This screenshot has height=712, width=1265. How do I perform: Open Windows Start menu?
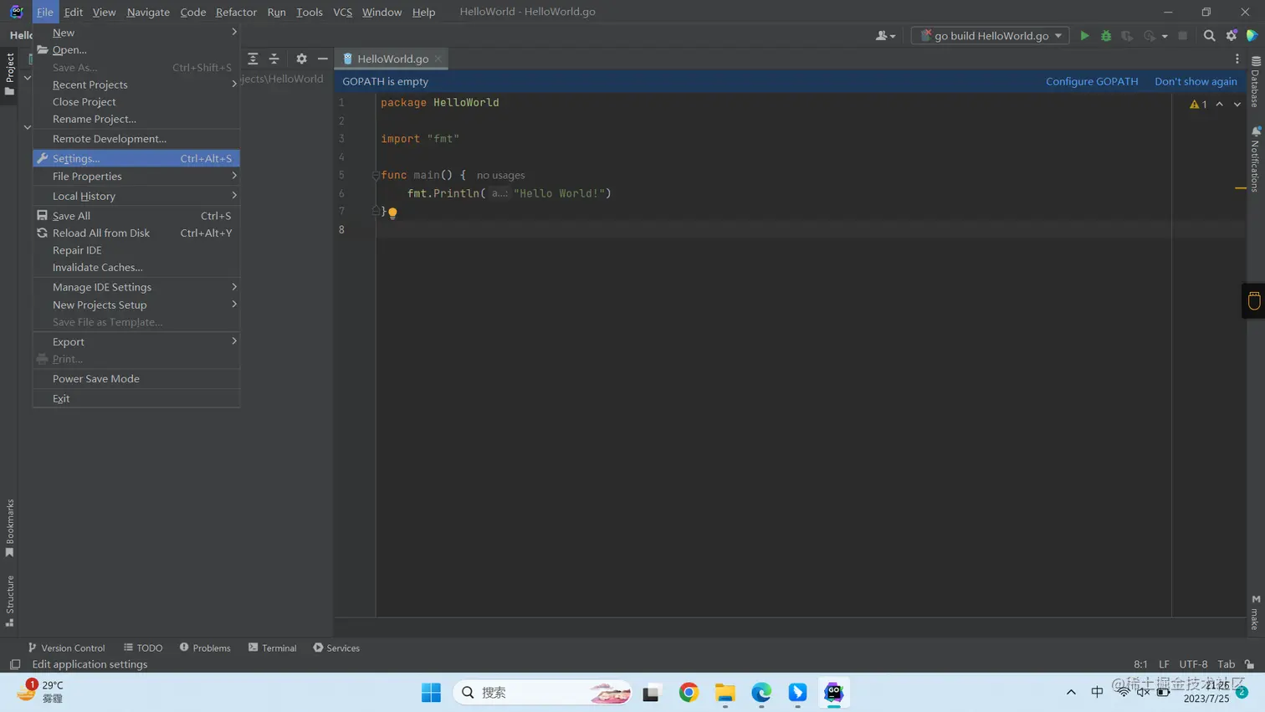(431, 692)
